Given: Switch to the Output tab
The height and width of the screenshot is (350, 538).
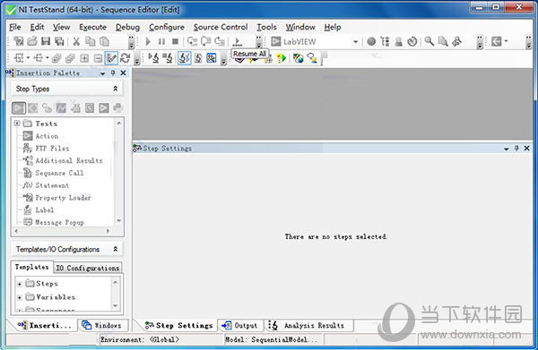Looking at the screenshot, I should 241,325.
